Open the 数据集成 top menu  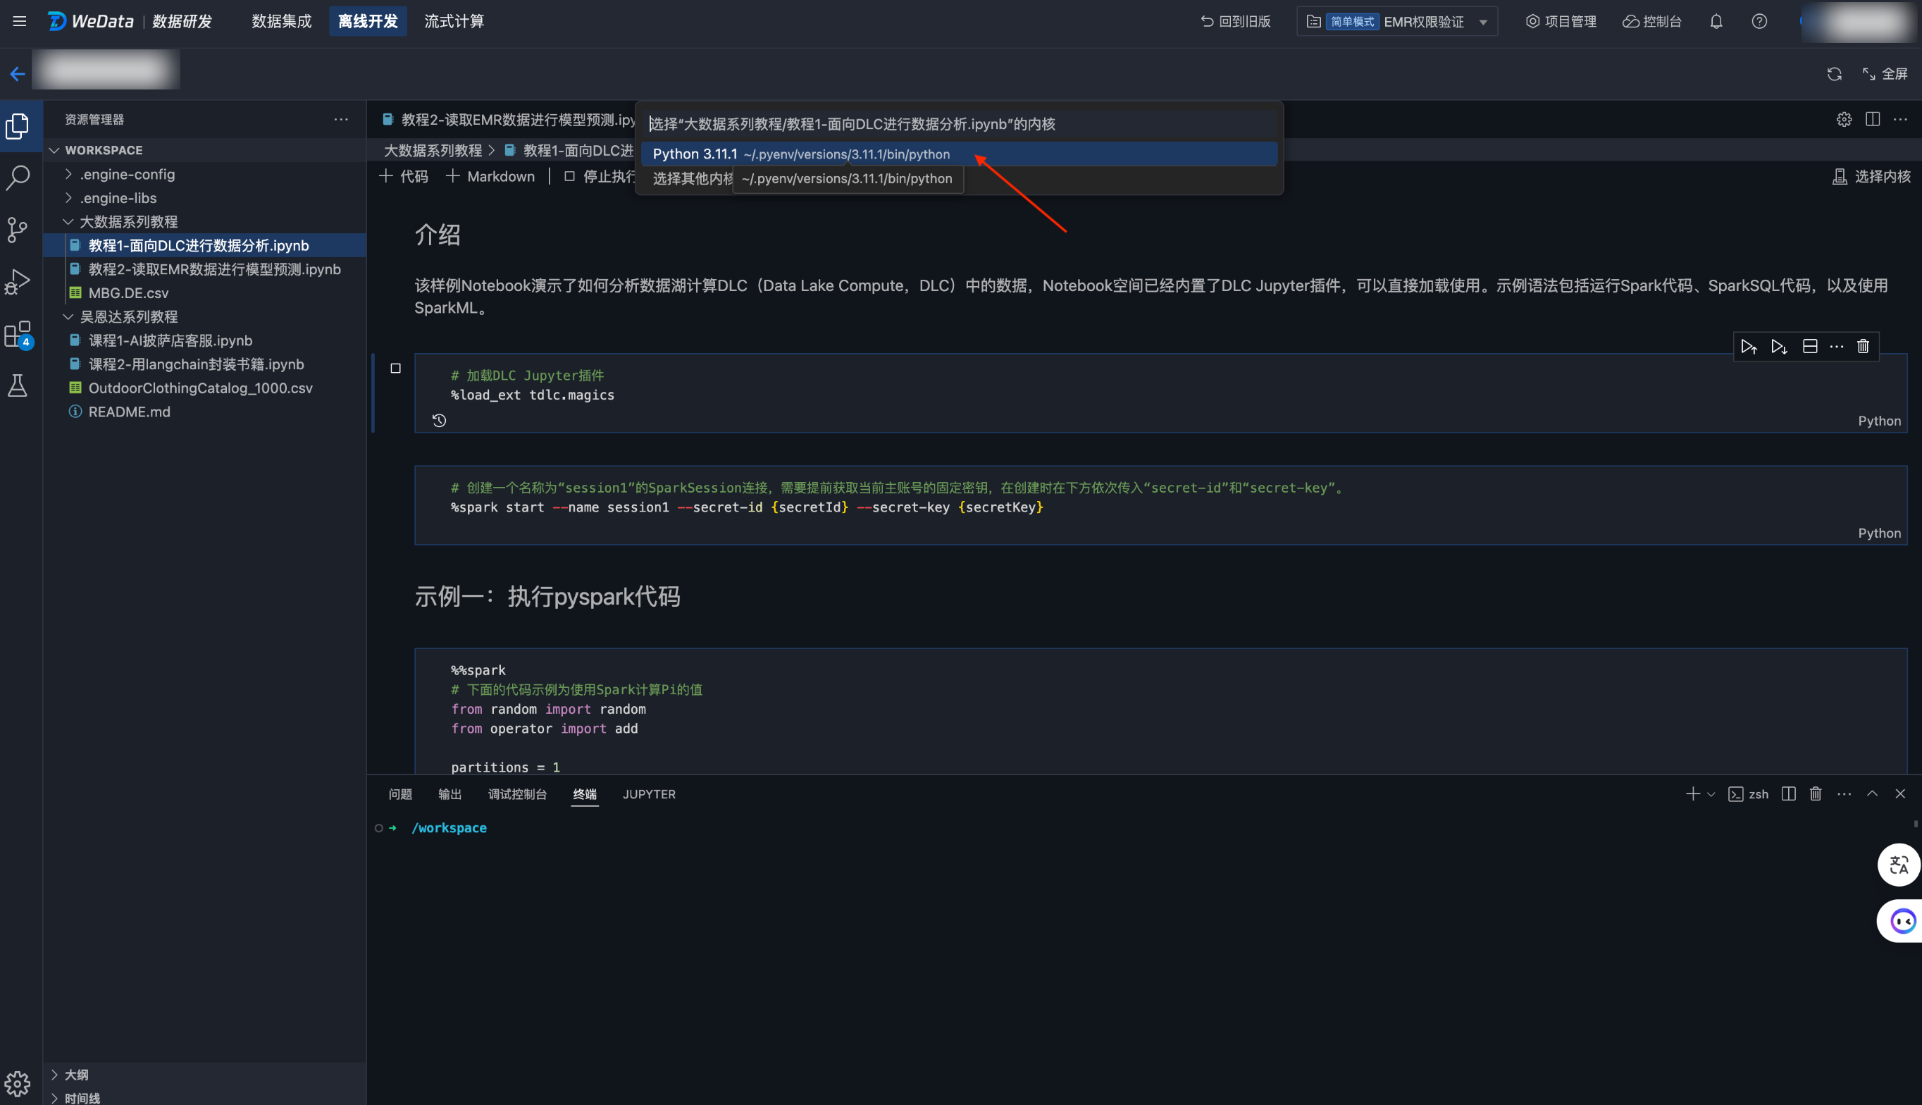point(281,21)
